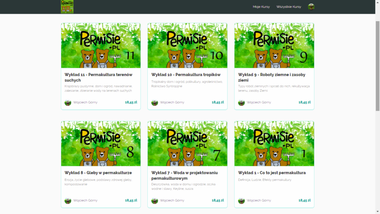Click the Permisie logo in header
Viewport: 380px width, 214px height.
pyautogui.click(x=67, y=7)
